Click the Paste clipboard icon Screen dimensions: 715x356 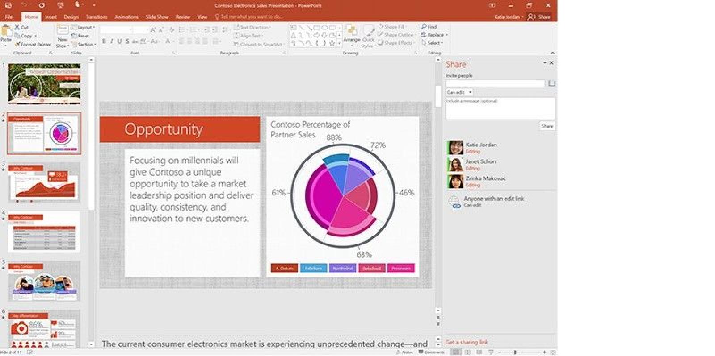coord(6,31)
